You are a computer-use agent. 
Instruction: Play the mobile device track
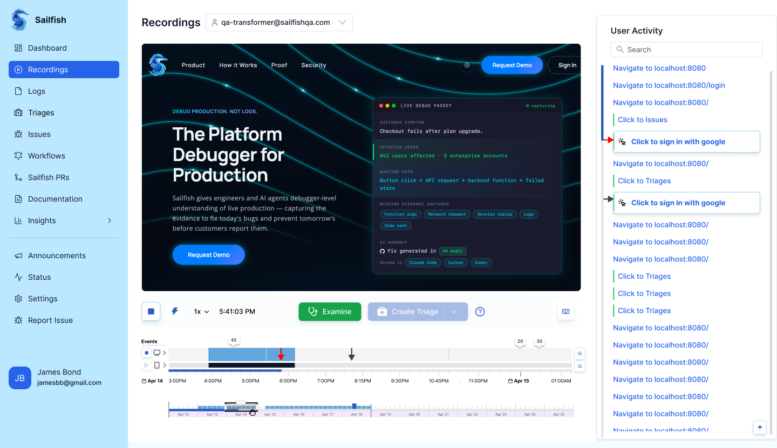coord(146,366)
